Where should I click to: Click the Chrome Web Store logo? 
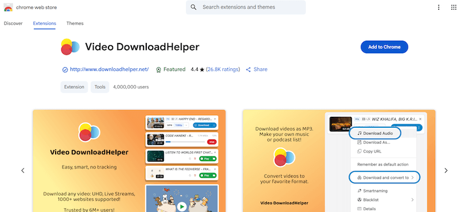tap(8, 7)
